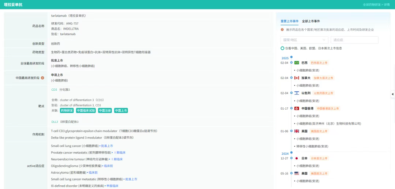
Task: Click the Brazil flag icon
Action: coord(297,63)
